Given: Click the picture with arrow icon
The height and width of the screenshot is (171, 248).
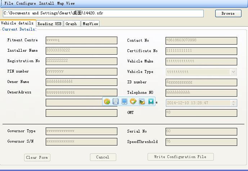Looking at the screenshot, I should point(142,102).
